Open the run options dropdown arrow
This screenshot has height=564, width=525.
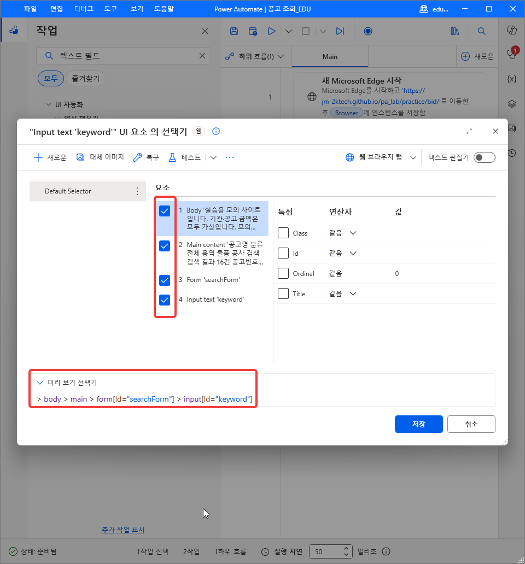click(x=289, y=31)
